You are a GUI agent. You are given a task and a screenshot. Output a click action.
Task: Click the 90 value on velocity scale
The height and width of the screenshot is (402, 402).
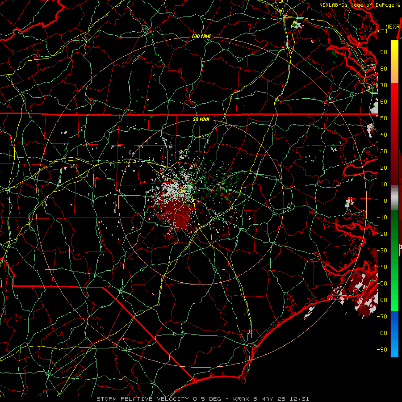click(384, 52)
